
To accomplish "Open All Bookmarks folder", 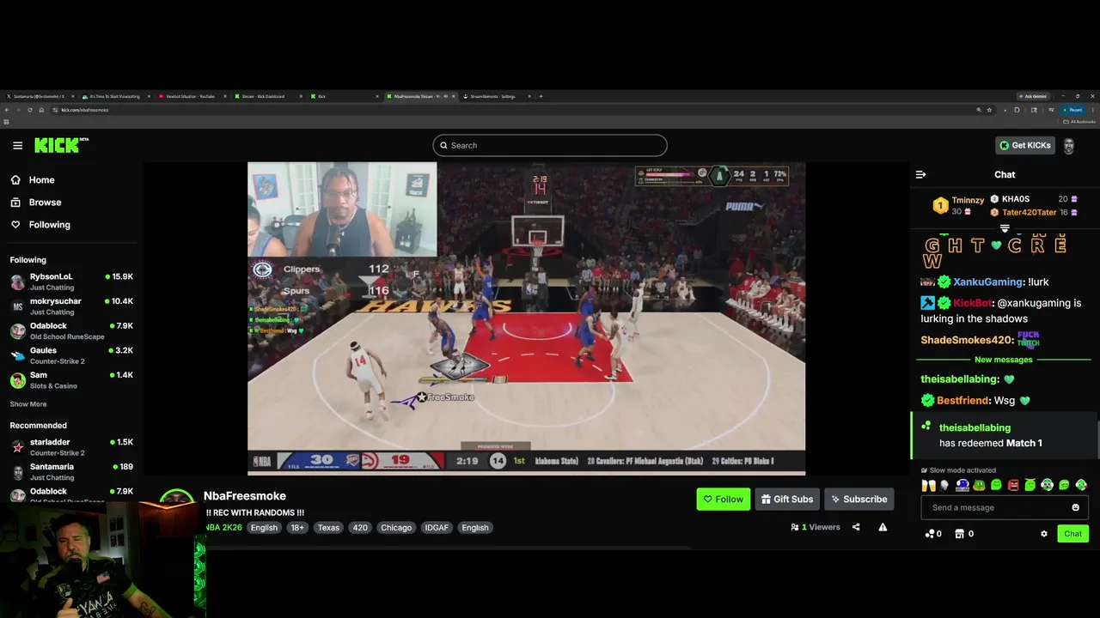I will coord(1079,121).
